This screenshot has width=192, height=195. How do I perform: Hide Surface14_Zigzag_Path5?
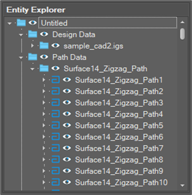pos(67,125)
